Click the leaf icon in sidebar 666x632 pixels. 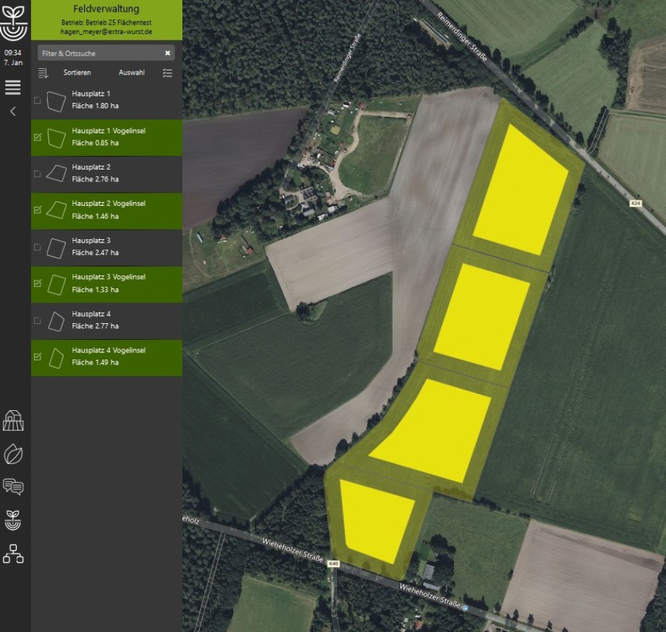[x=13, y=454]
